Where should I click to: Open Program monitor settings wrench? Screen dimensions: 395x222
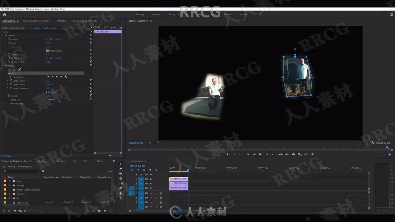click(373, 143)
